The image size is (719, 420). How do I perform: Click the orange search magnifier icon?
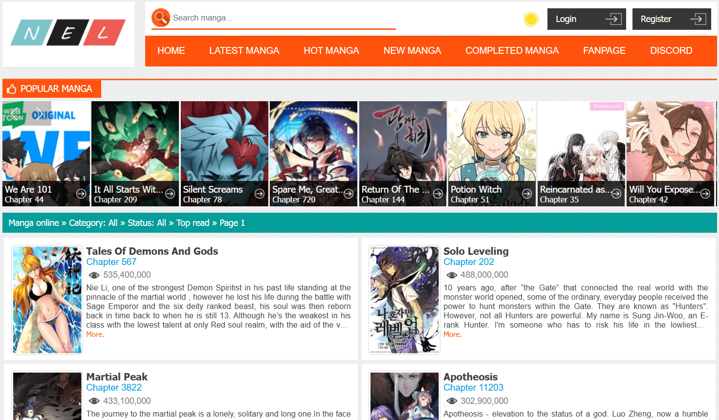coord(161,18)
